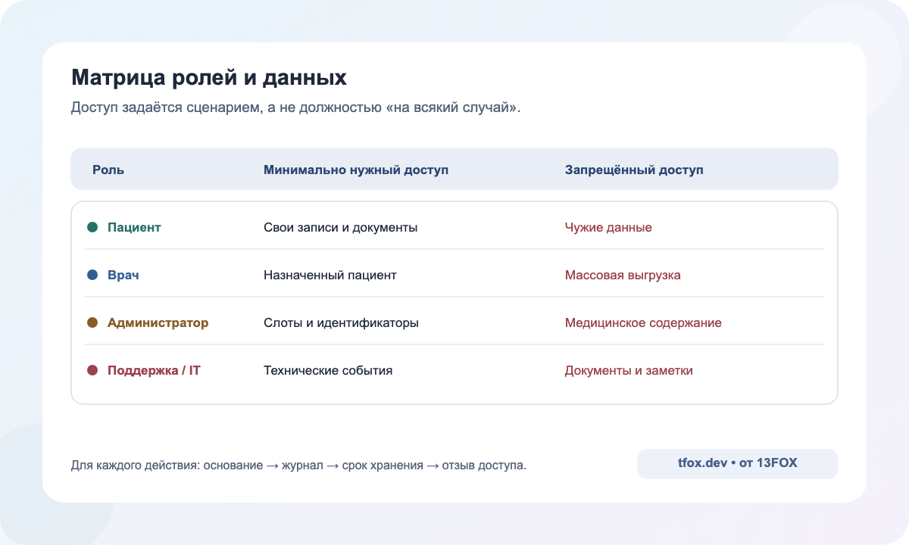Screen dimensions: 909x545
Task: Click the cell Назначенный пациент
Action: (330, 275)
